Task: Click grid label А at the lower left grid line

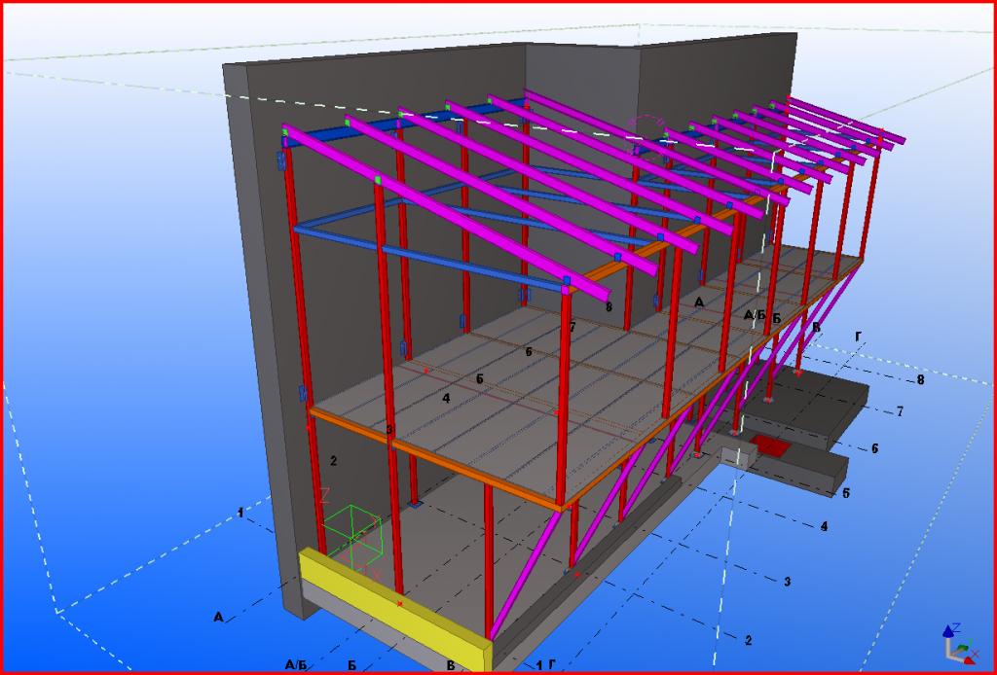Action: pyautogui.click(x=219, y=617)
